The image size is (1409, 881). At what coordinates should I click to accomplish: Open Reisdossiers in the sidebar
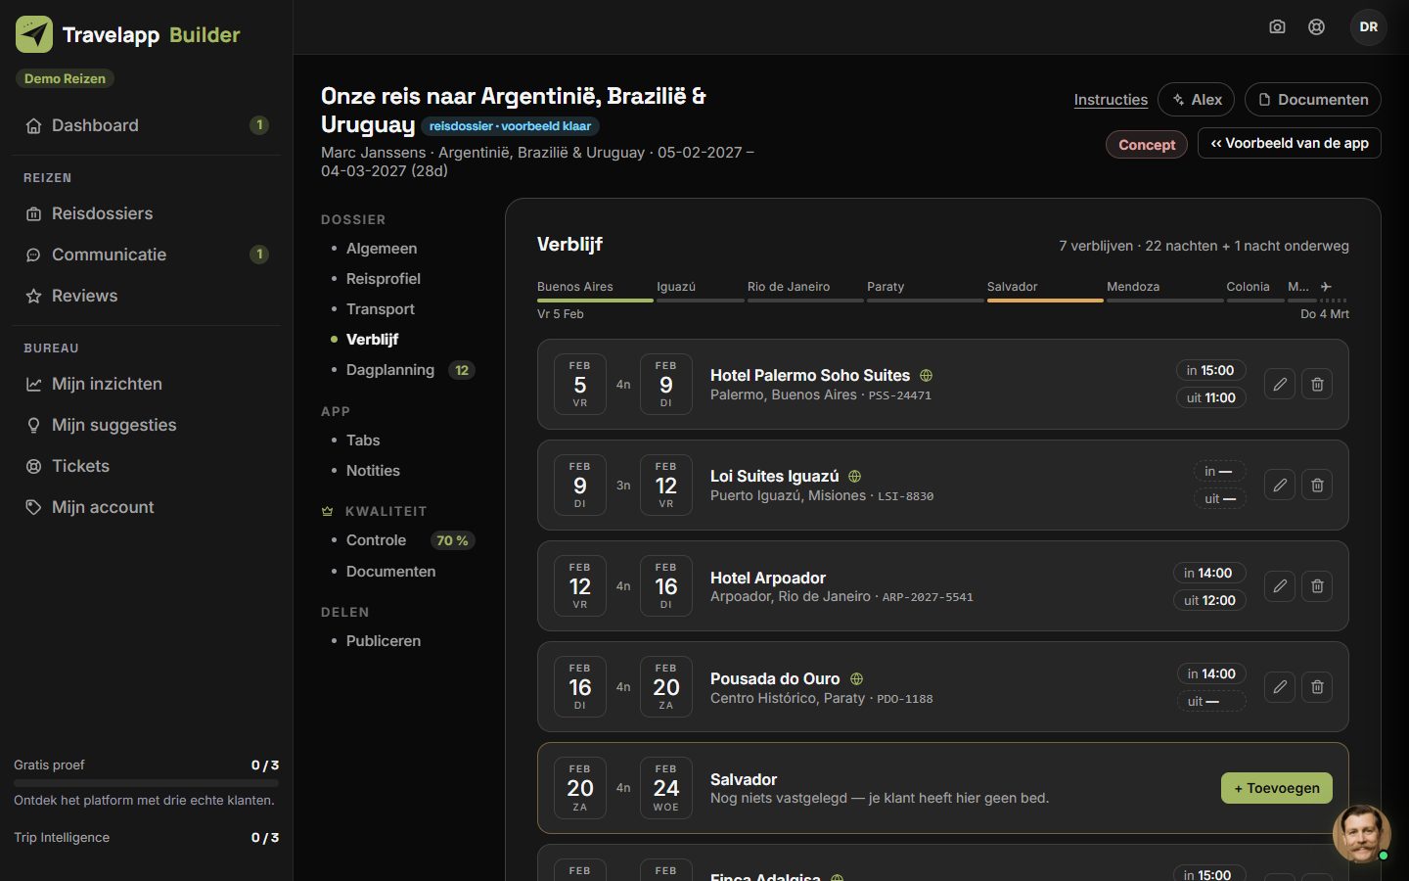click(x=146, y=213)
